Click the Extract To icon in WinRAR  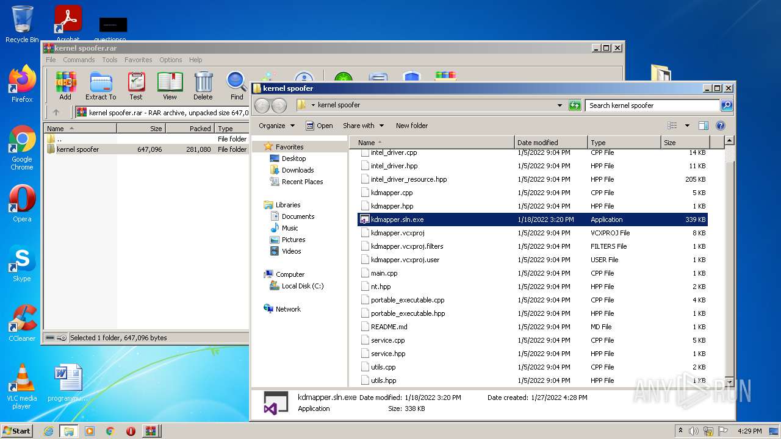[x=101, y=86]
